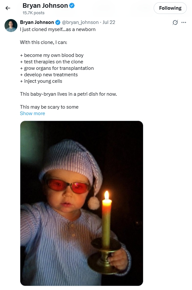Click the text 'With this clone, I can:'
This screenshot has width=192, height=290.
point(43,42)
